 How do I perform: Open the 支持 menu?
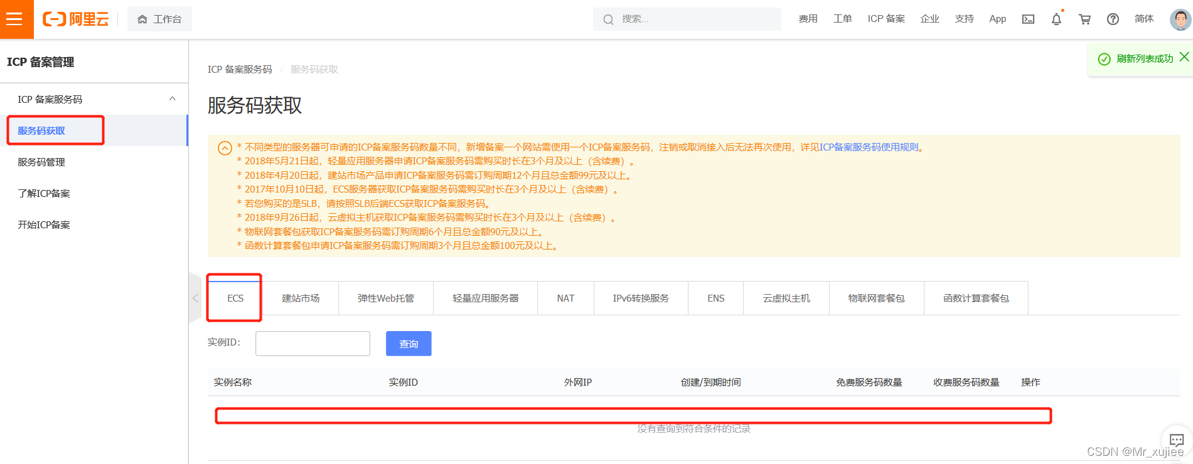[964, 19]
